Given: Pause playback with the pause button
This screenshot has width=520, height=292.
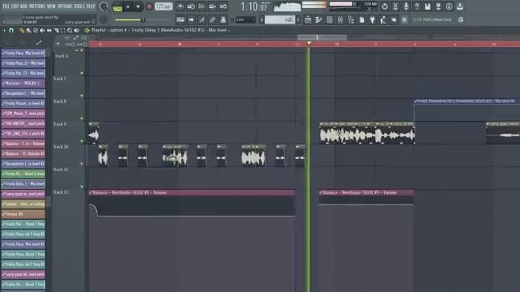Looking at the screenshot, I should point(128,6).
